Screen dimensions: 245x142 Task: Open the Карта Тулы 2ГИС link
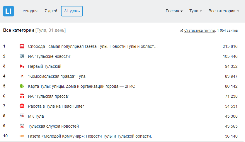81,86
